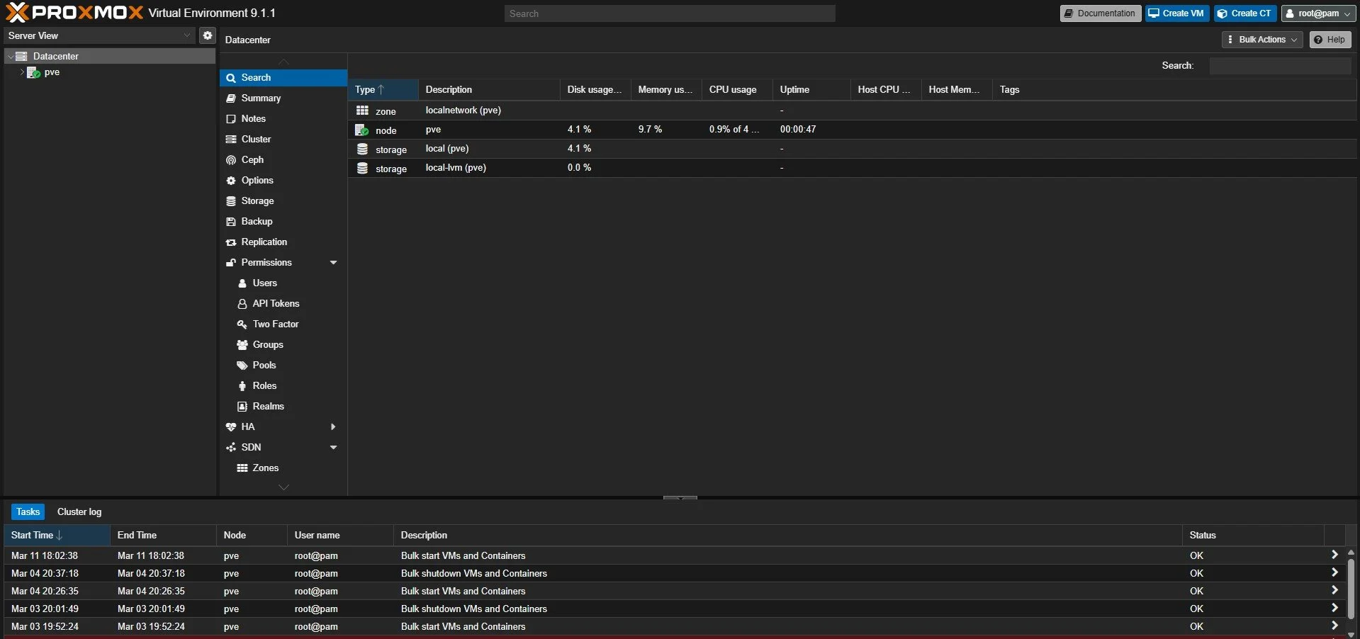The image size is (1360, 639).
Task: Open the Ceph menu entry
Action: point(252,159)
